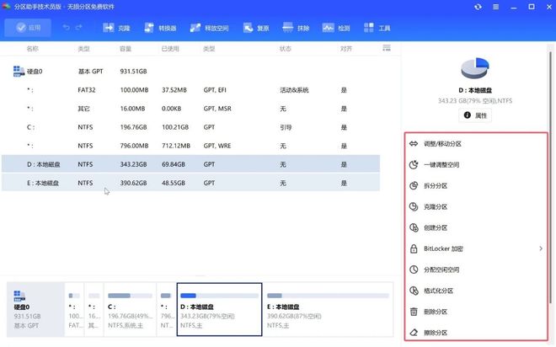
Task: Click the 应用 (Apply) button
Action: 28,28
